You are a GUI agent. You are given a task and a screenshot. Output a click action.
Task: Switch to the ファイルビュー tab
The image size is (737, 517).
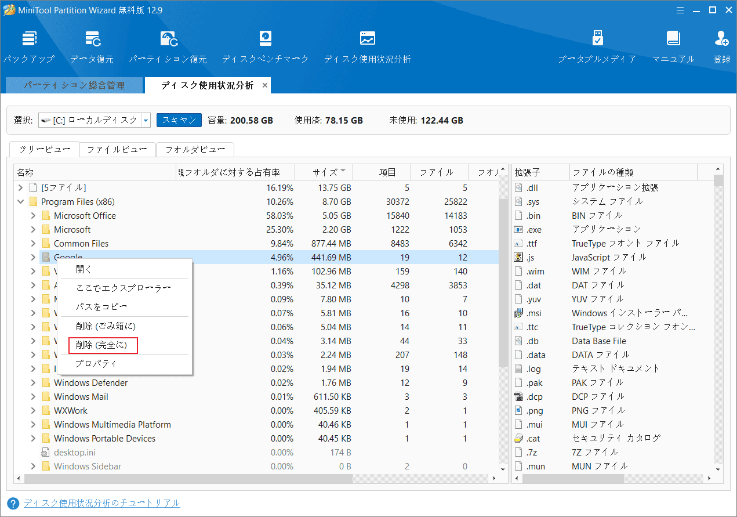pyautogui.click(x=118, y=149)
